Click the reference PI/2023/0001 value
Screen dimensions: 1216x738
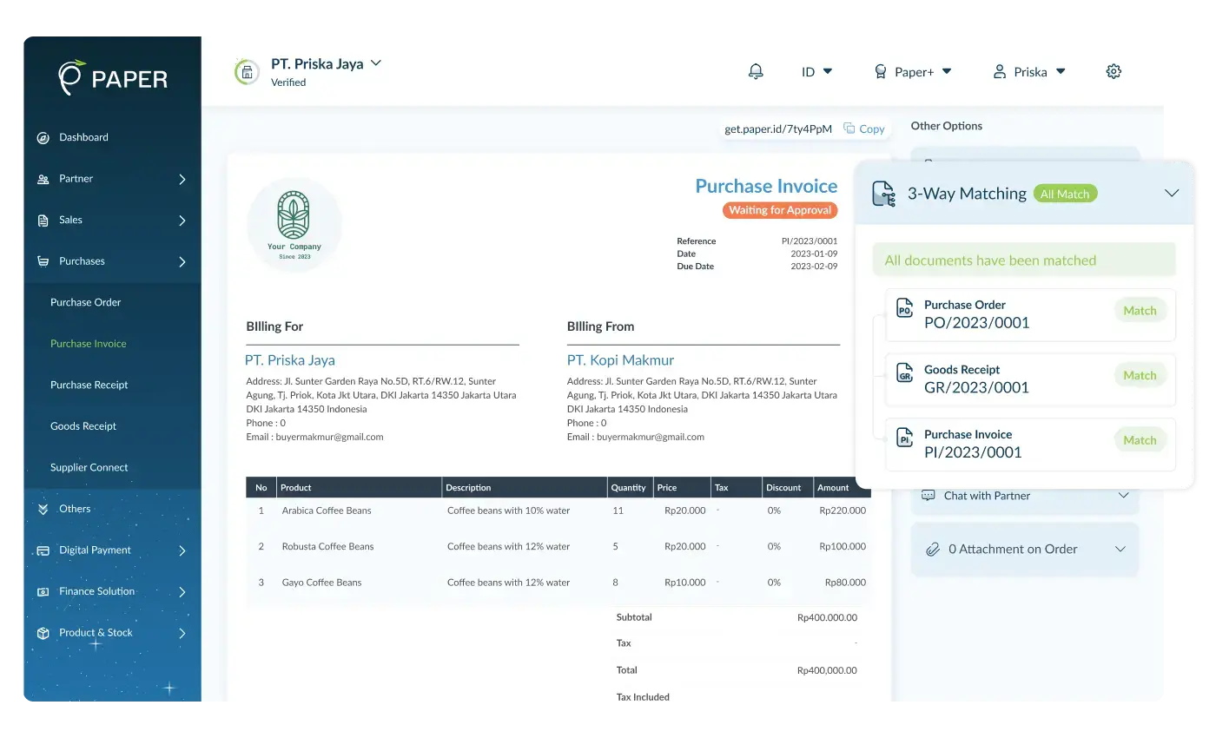coord(810,241)
